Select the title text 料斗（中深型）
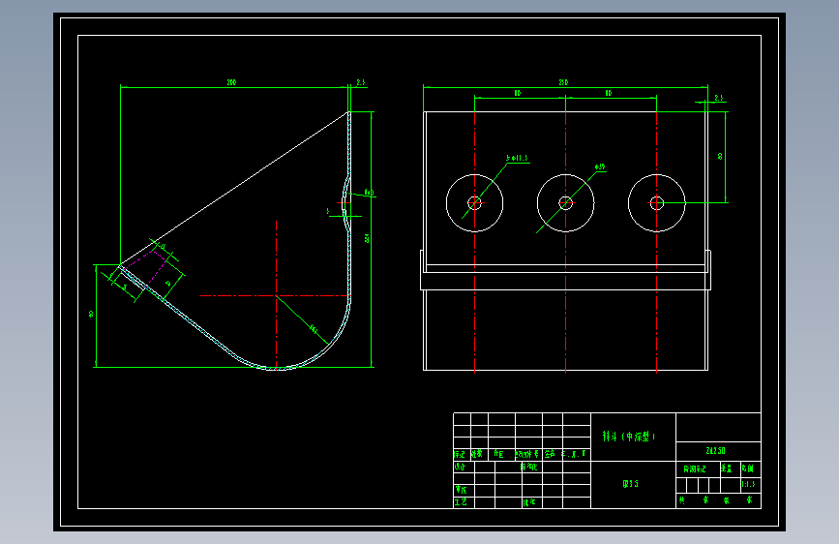 click(x=629, y=437)
